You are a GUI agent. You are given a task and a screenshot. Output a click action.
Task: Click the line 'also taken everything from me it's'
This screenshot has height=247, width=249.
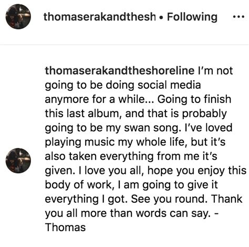pos(131,156)
